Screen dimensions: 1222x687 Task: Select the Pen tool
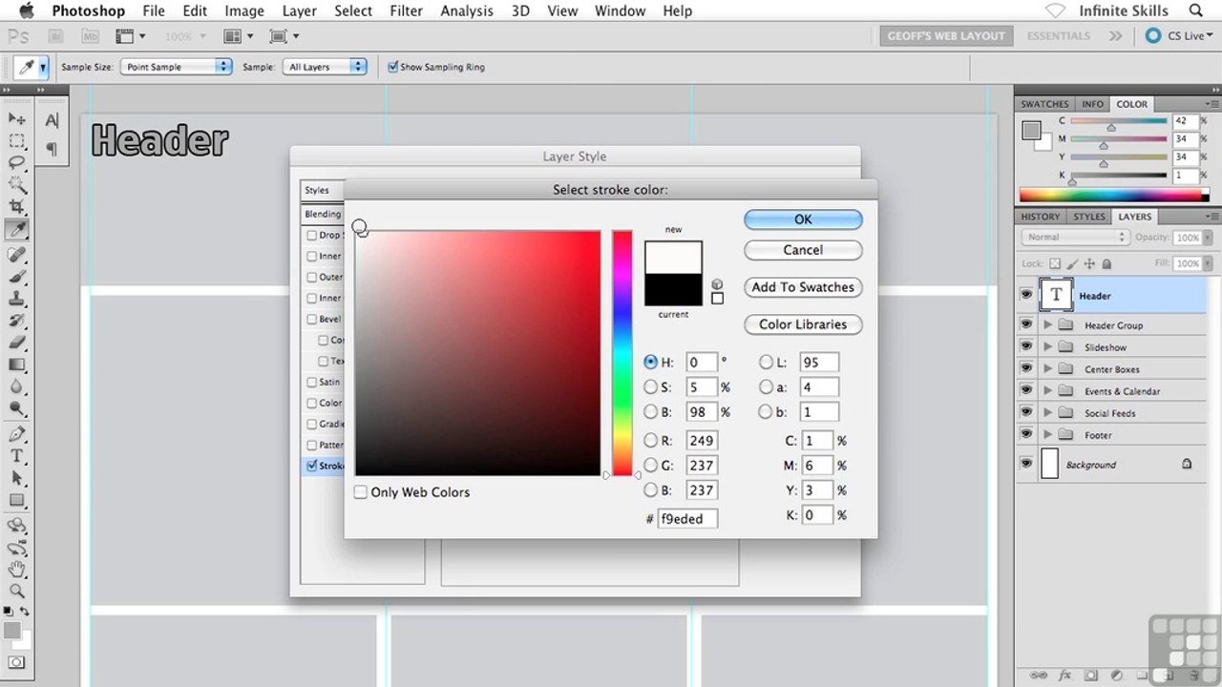[17, 433]
